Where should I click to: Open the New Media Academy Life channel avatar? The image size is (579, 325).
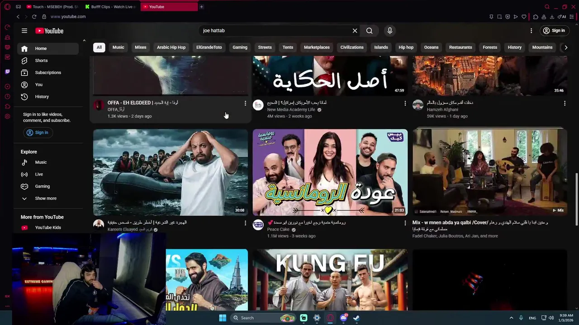258,105
